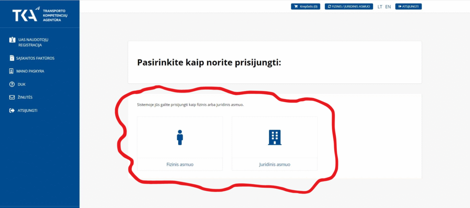Click the profile icon beside Mano paskyra

coord(12,71)
